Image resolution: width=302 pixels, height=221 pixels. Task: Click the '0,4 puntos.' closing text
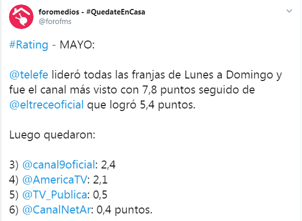point(124,210)
